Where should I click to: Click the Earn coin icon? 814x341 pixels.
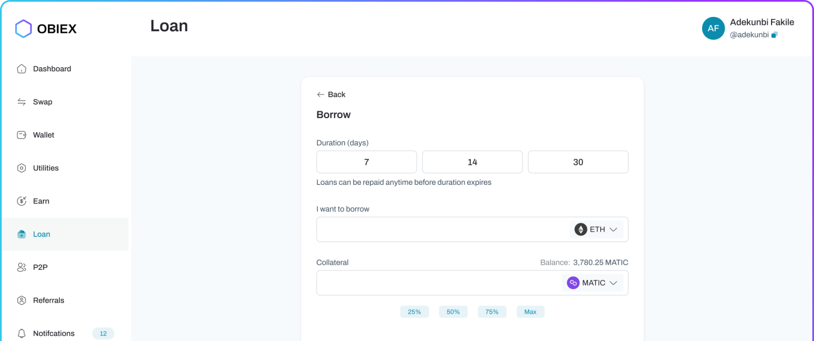click(x=21, y=201)
